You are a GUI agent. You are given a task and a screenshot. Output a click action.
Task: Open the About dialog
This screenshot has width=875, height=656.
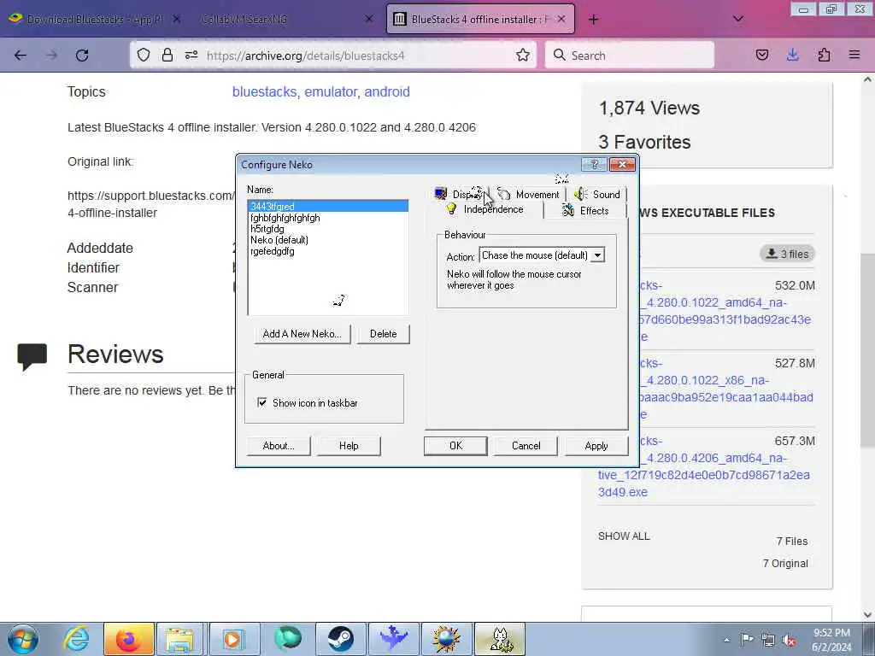[x=279, y=446]
